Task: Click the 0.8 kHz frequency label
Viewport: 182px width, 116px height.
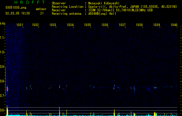Action: click(3, 81)
